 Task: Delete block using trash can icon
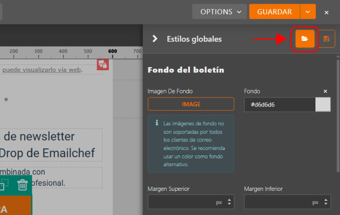point(22,185)
